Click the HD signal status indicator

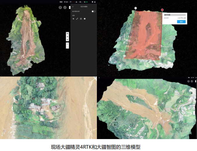[80, 2]
